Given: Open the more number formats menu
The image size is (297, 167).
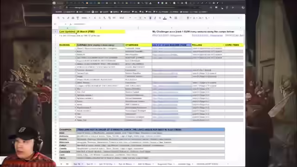Looking at the screenshot, I should click(114, 18).
